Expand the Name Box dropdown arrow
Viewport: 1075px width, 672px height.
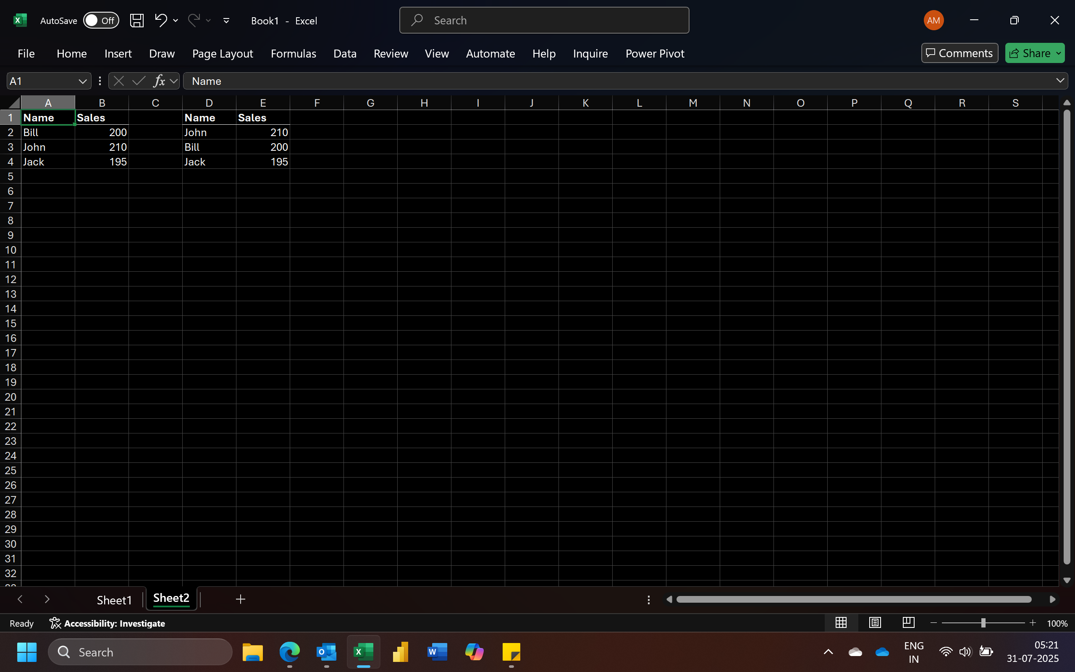[x=83, y=81]
